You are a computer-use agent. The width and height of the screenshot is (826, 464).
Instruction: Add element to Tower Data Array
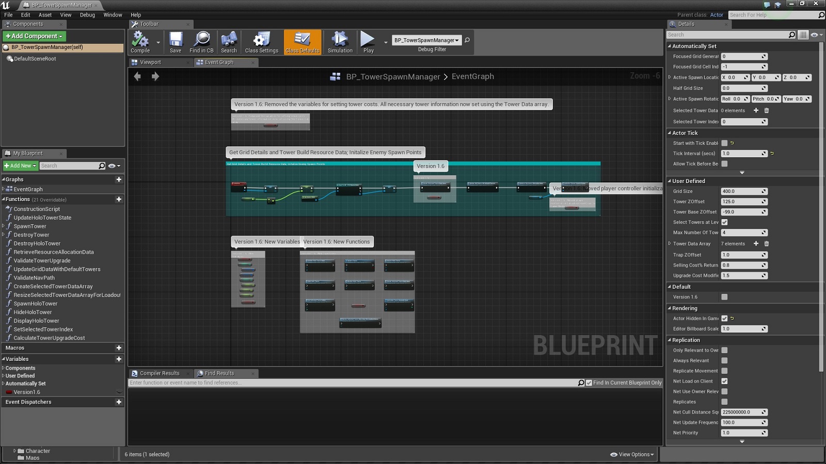click(756, 243)
